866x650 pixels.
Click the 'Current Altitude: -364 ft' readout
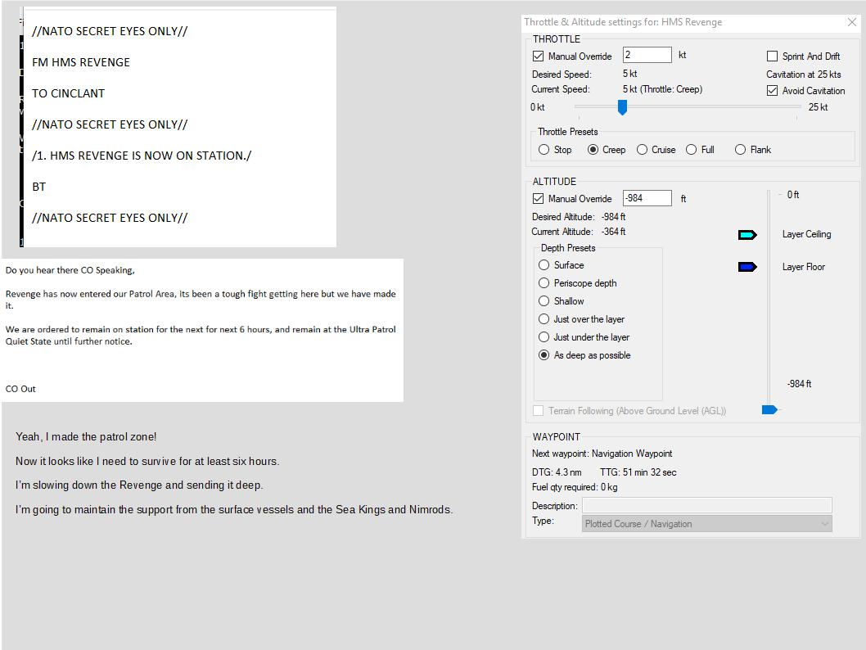(579, 232)
